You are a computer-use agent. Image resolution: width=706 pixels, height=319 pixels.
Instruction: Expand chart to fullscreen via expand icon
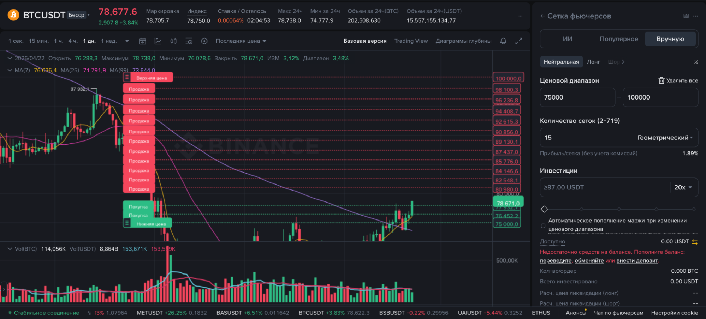pyautogui.click(x=518, y=41)
